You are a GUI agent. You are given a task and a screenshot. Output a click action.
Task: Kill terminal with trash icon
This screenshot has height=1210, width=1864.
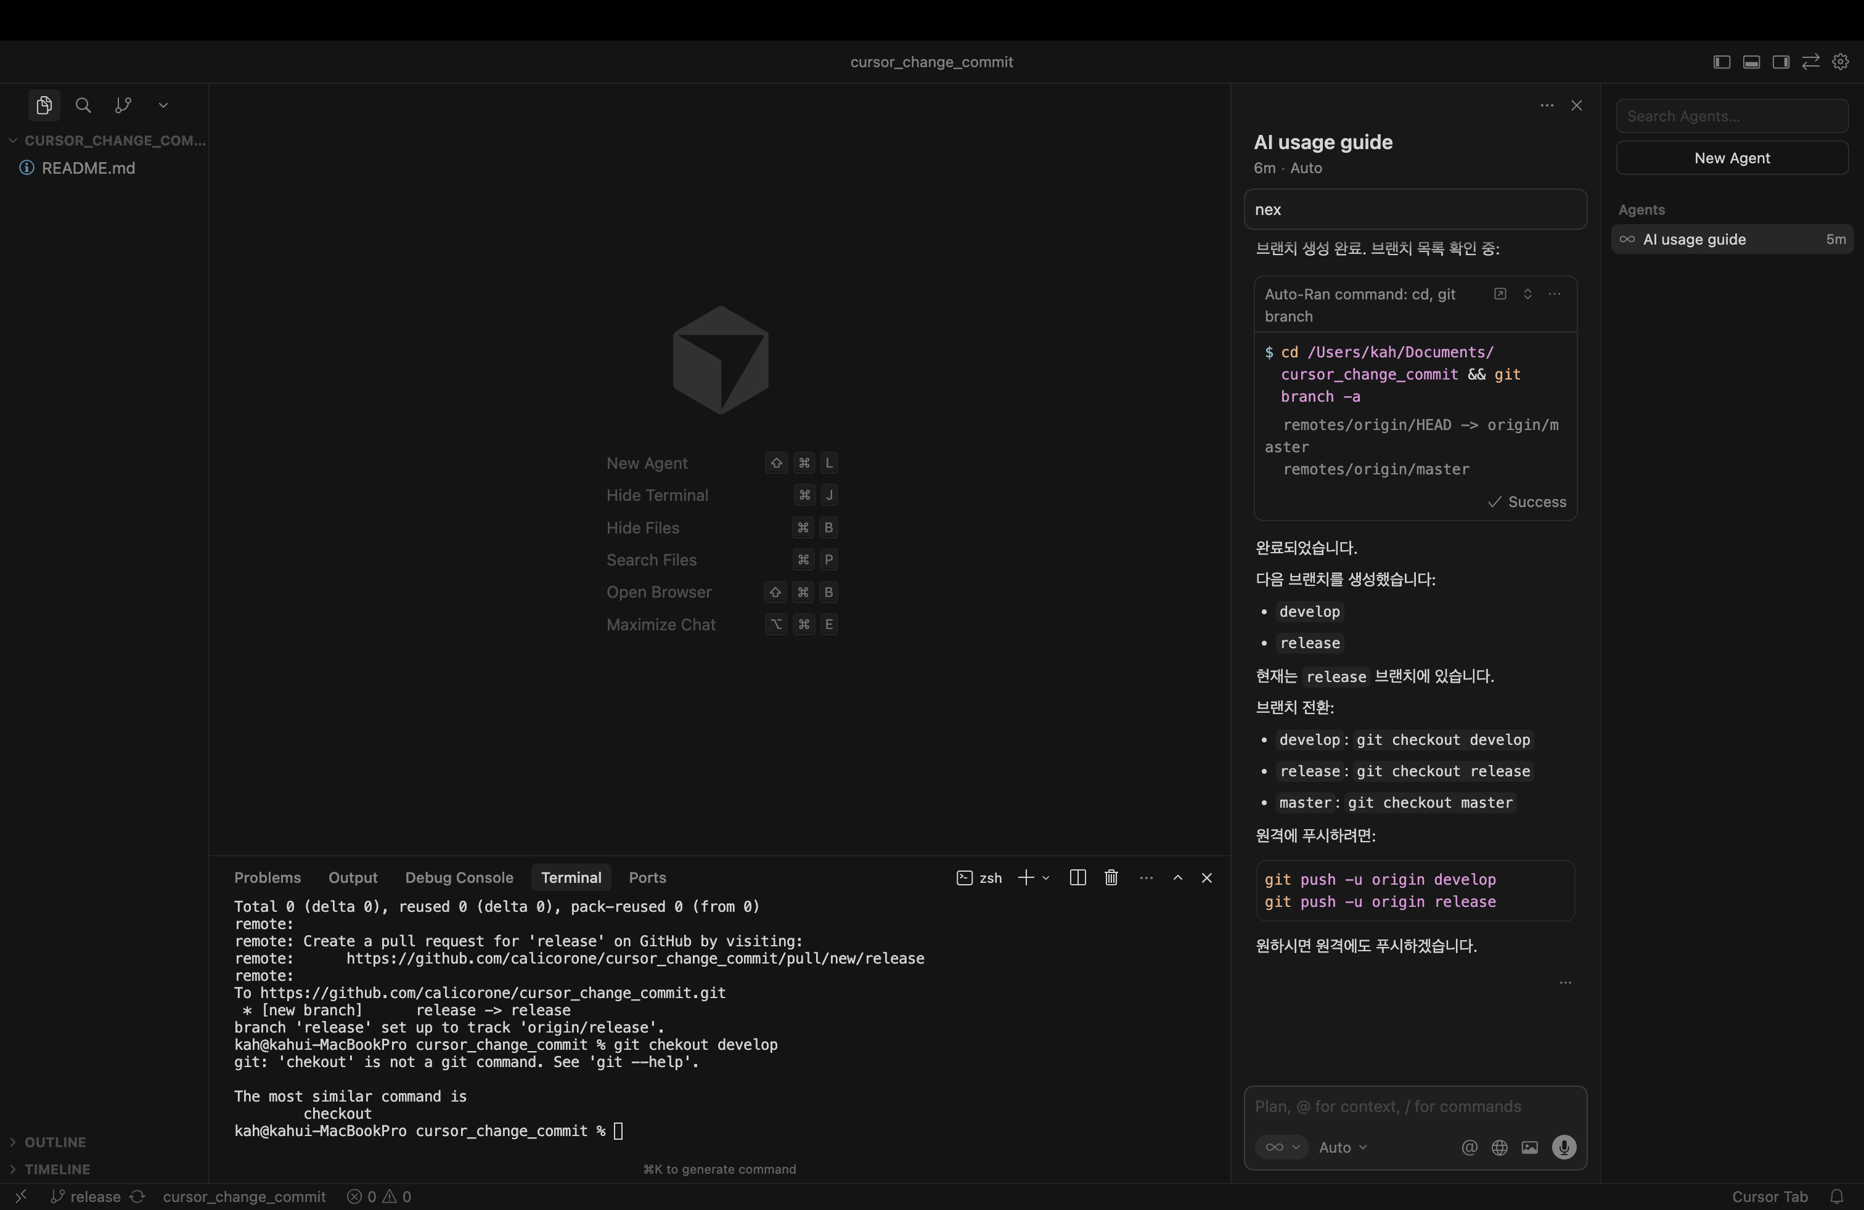1111,877
